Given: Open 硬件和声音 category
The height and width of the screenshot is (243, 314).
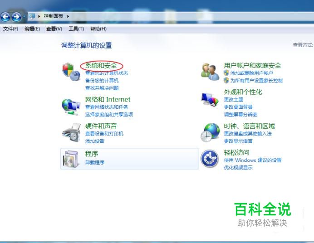Looking at the screenshot, I should click(x=101, y=126).
